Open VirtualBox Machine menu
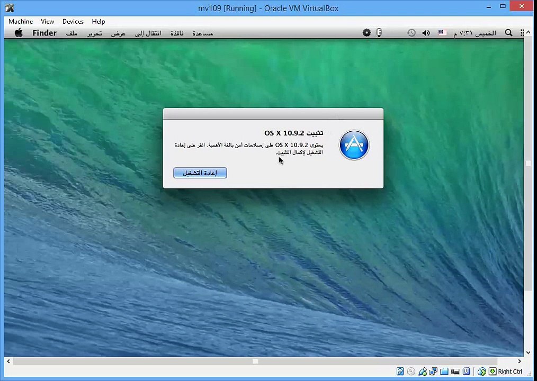537x381 pixels. [x=21, y=21]
